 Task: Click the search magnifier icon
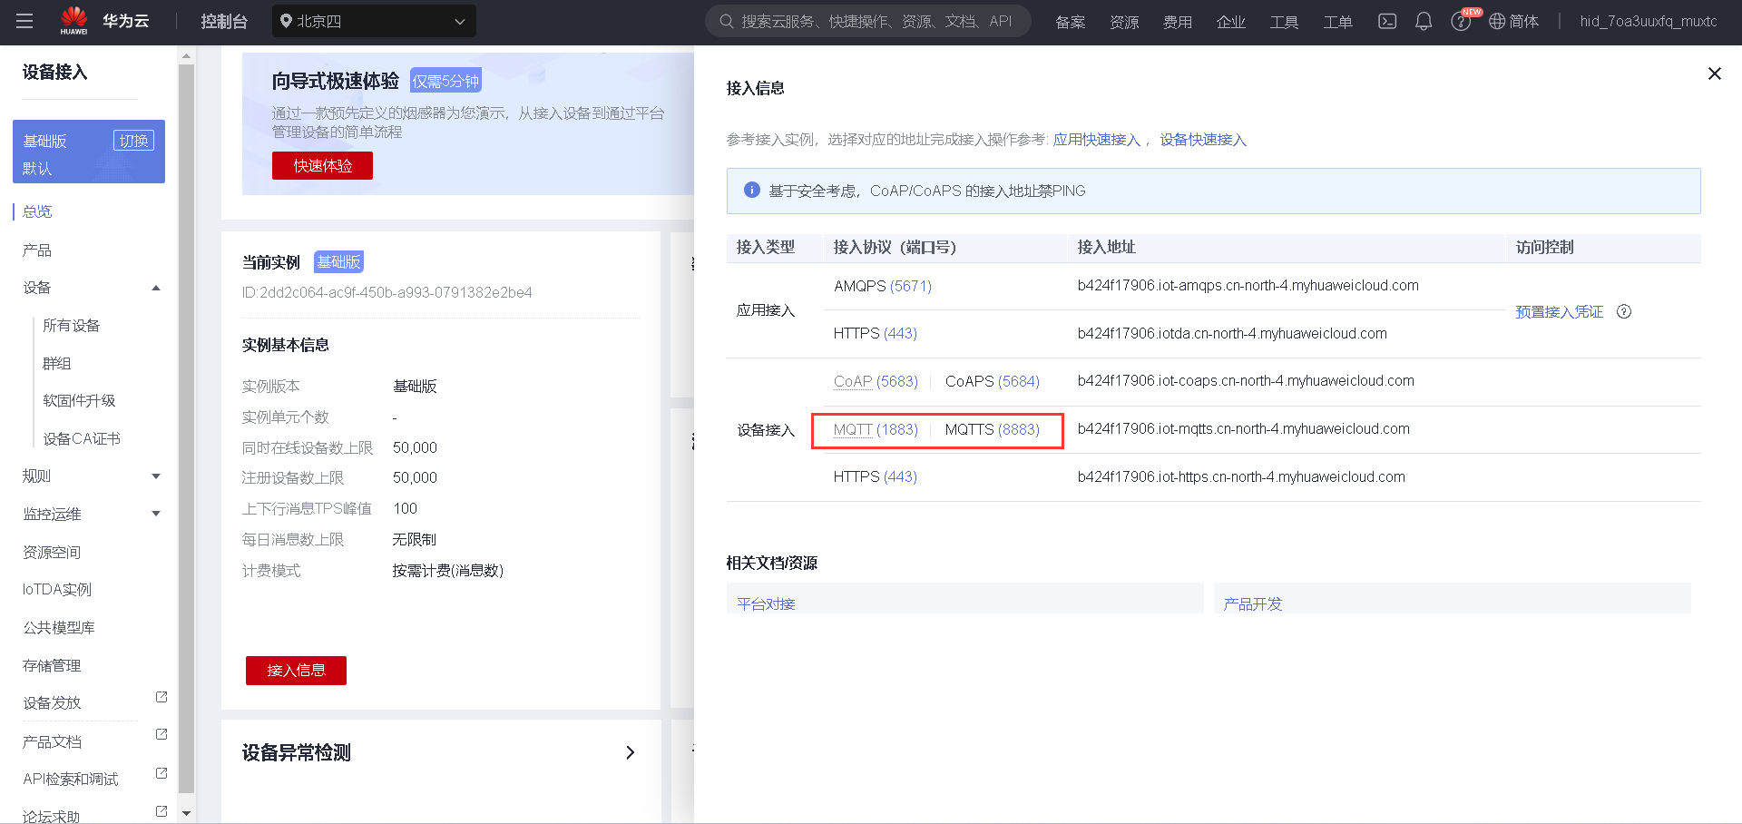(727, 21)
